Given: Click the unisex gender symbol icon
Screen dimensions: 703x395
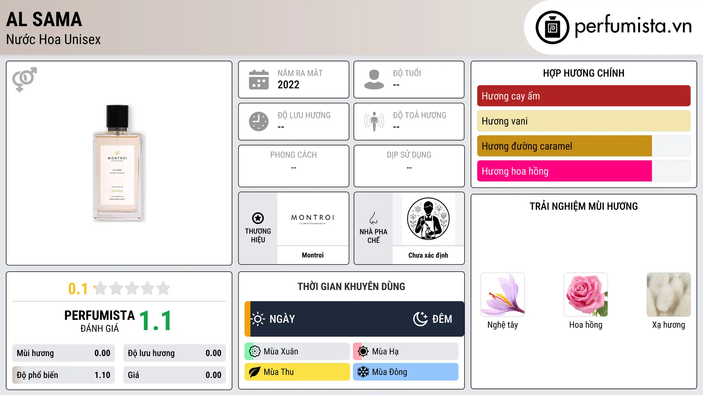Looking at the screenshot, I should pos(24,80).
